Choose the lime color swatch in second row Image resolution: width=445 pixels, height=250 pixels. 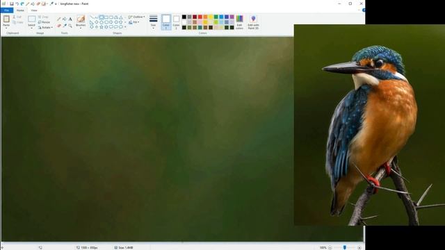[x=216, y=22]
